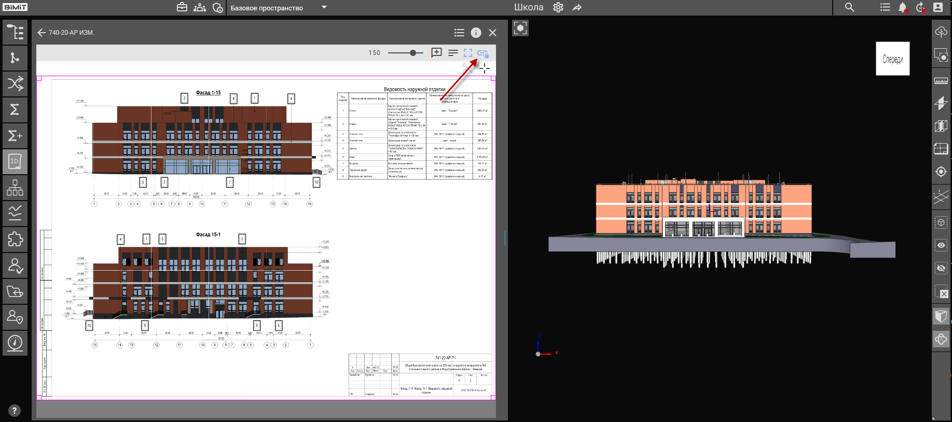
Task: Open the floor plan view tool
Action: click(x=941, y=149)
